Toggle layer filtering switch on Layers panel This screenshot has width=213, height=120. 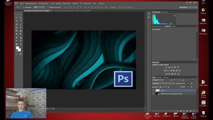(192, 80)
